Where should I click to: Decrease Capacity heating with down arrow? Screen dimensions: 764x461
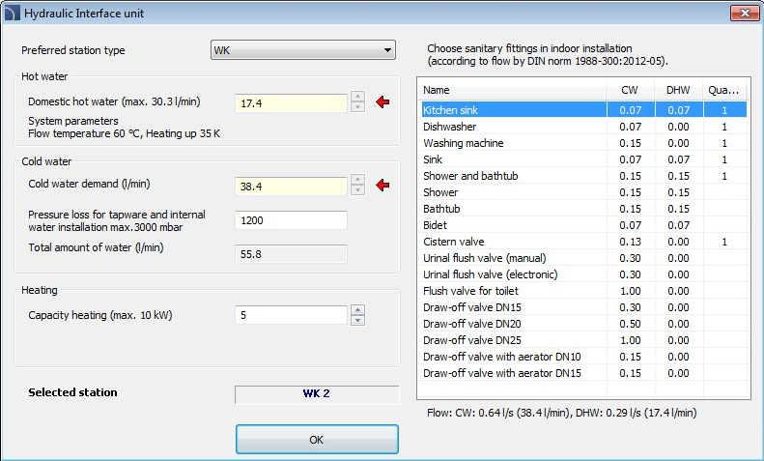357,320
